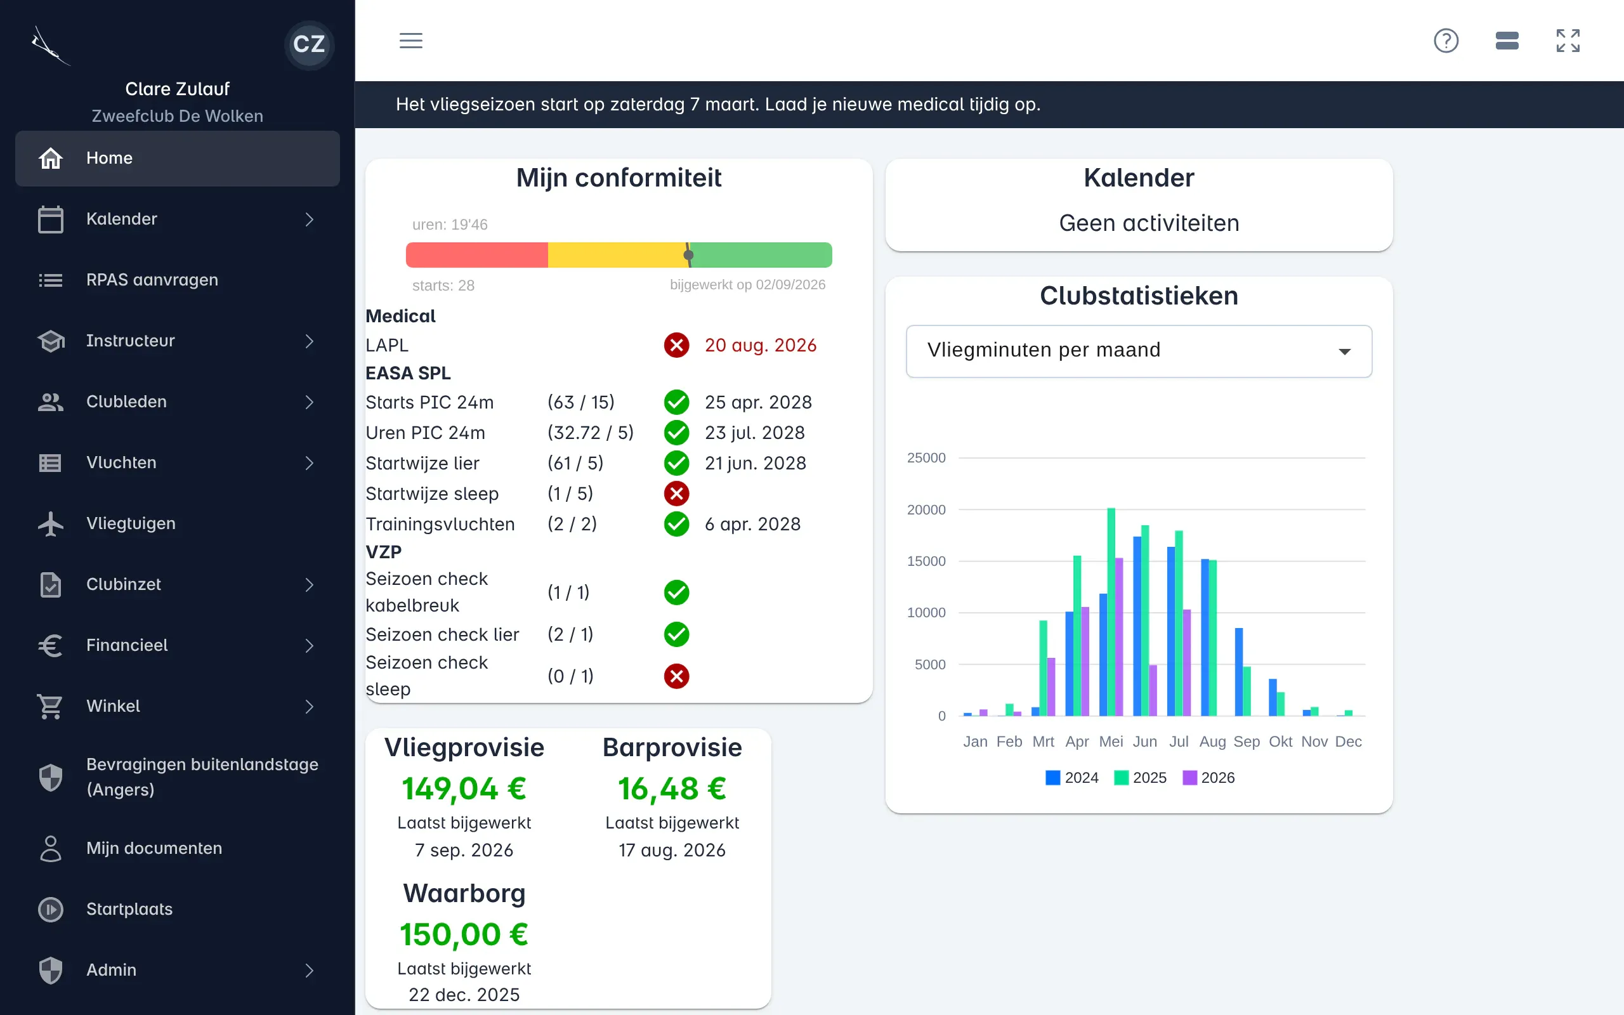Select the Startplaats menu item
Screen dimensions: 1624x1015
(x=177, y=910)
